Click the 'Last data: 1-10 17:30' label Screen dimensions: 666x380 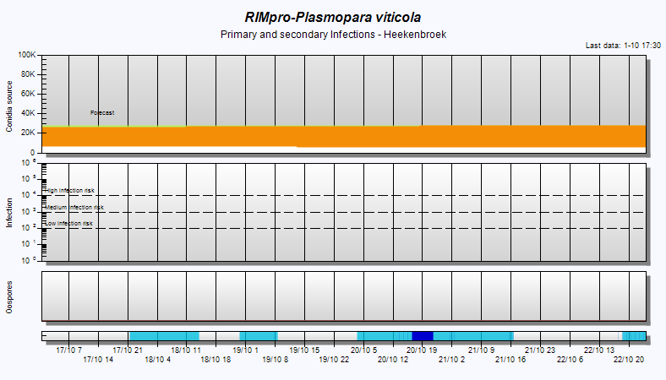point(623,46)
